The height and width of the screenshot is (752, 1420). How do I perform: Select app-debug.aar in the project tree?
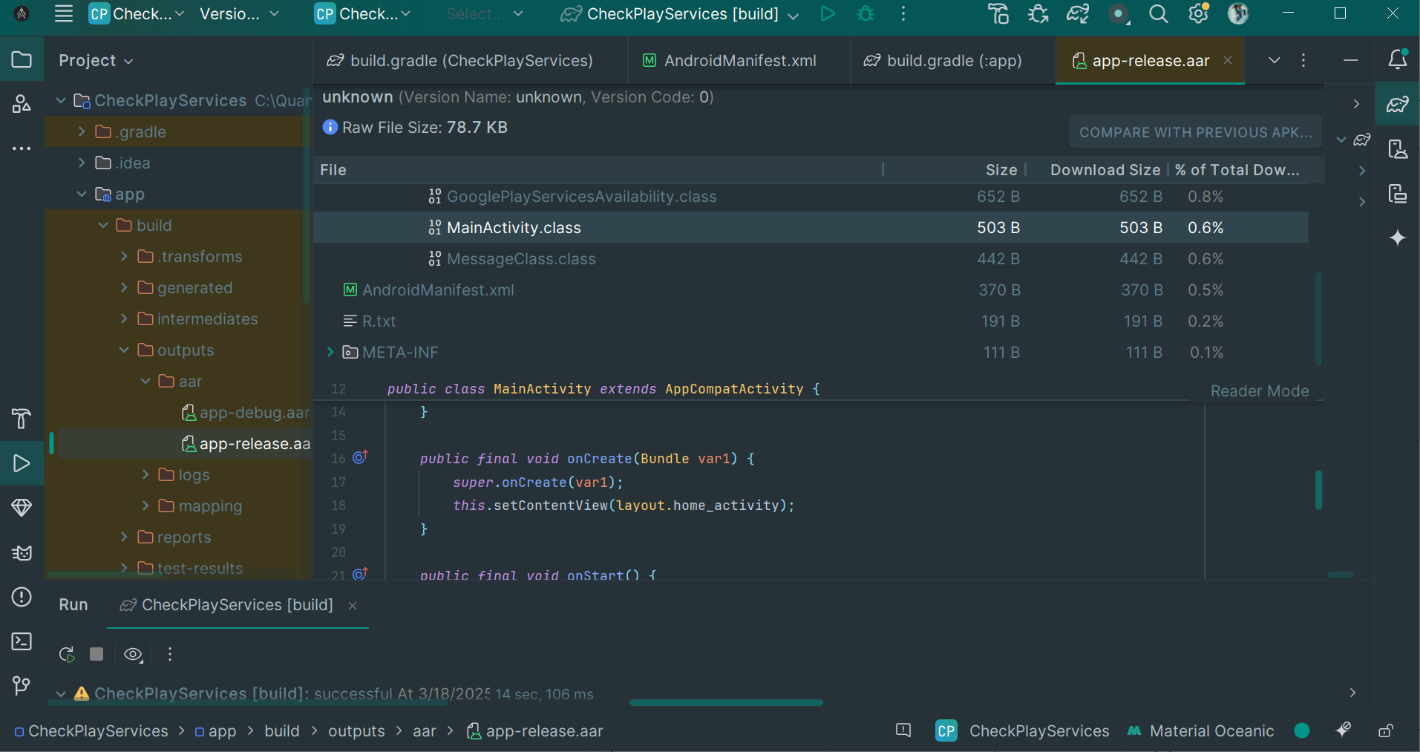pyautogui.click(x=253, y=413)
